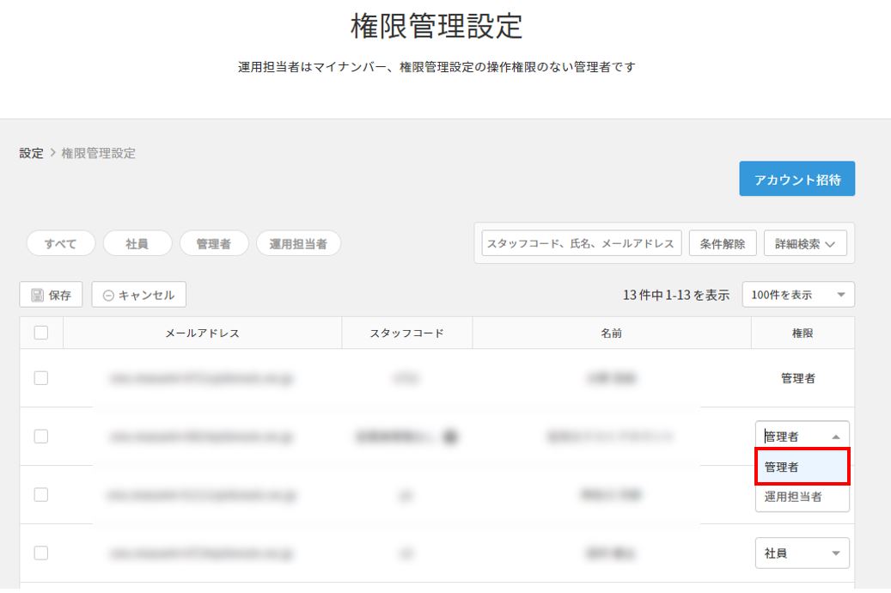Go to 設定 via the breadcrumb link
This screenshot has width=891, height=593.
coord(31,154)
